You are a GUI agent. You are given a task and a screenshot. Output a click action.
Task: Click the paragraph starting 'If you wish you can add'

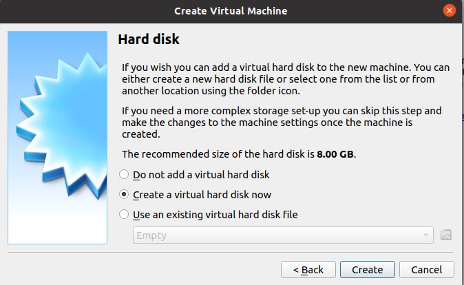click(x=286, y=78)
